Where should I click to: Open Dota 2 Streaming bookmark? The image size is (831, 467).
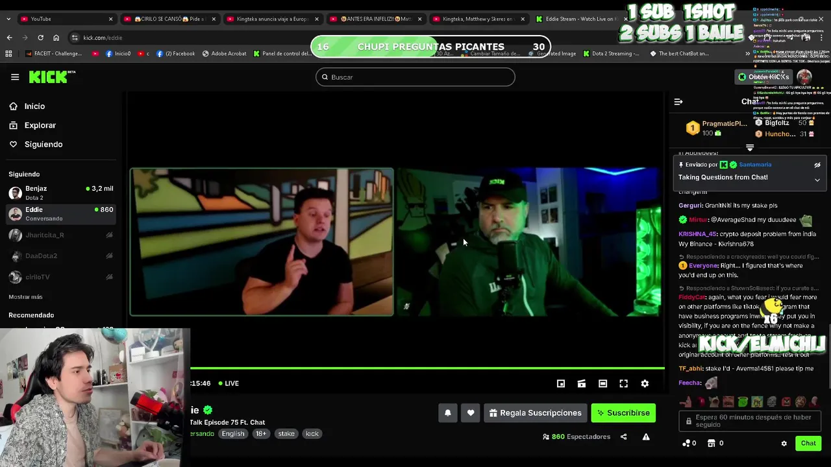(611, 54)
